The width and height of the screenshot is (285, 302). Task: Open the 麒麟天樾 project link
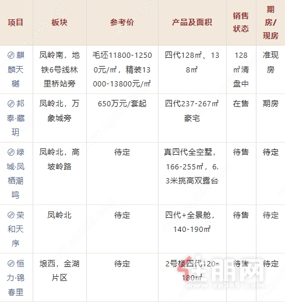point(16,70)
